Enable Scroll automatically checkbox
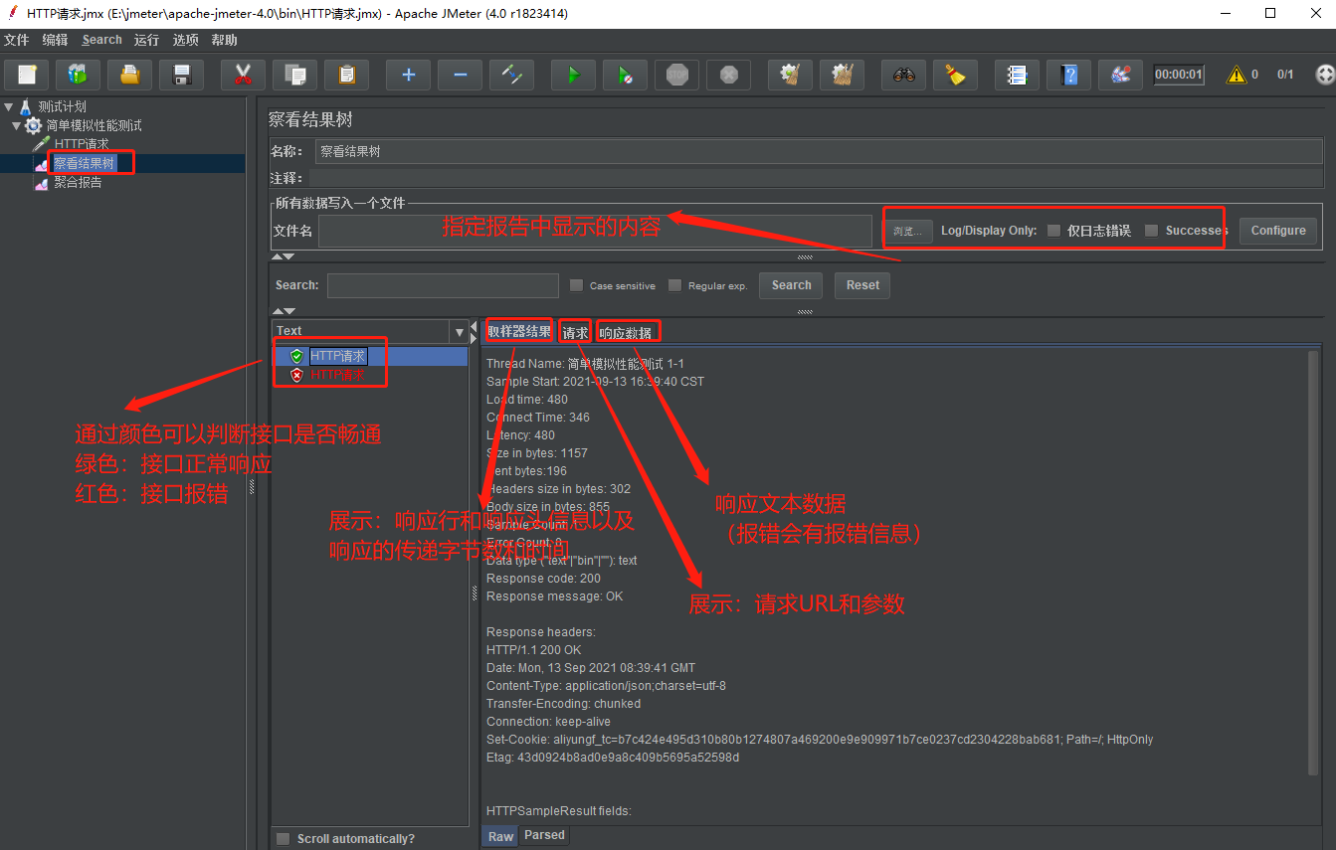This screenshot has height=850, width=1336. point(283,839)
